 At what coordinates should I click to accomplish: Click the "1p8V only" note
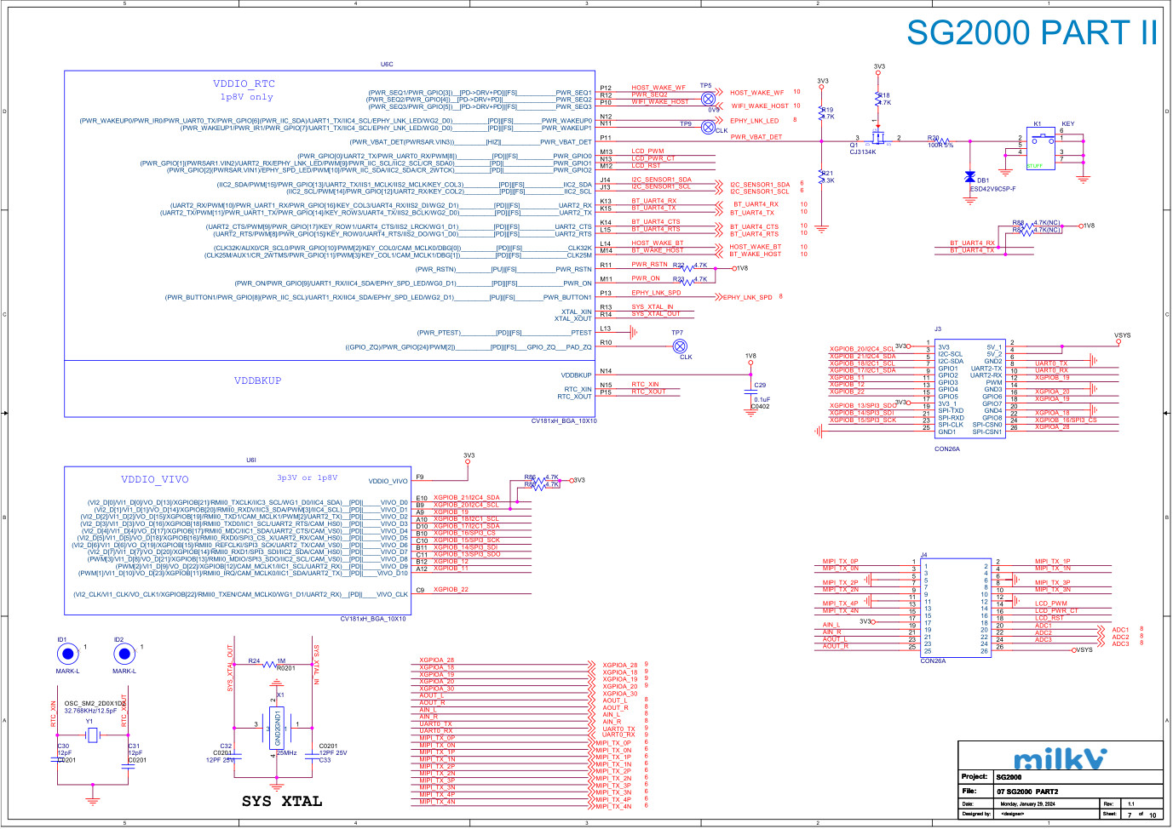pyautogui.click(x=247, y=97)
